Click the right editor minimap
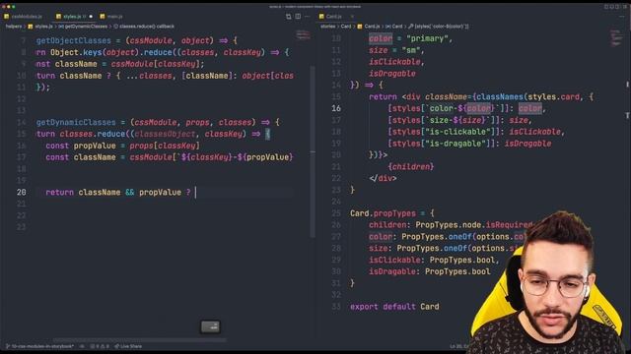The width and height of the screenshot is (631, 354). [x=615, y=38]
